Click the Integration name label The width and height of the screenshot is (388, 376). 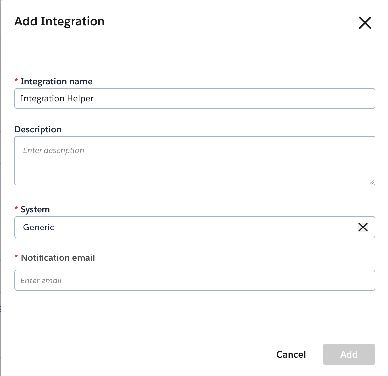pos(56,81)
